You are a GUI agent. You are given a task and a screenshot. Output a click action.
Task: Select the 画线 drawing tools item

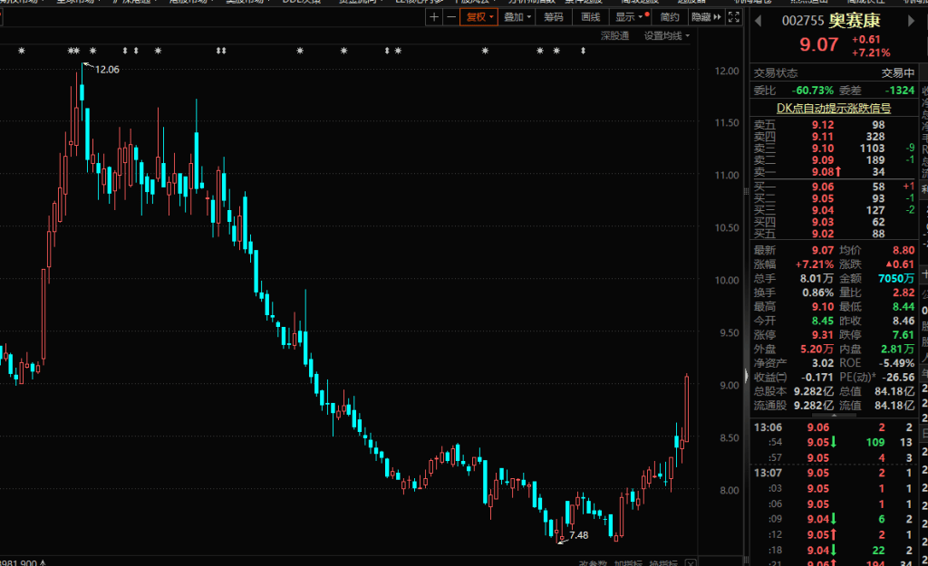pos(590,17)
